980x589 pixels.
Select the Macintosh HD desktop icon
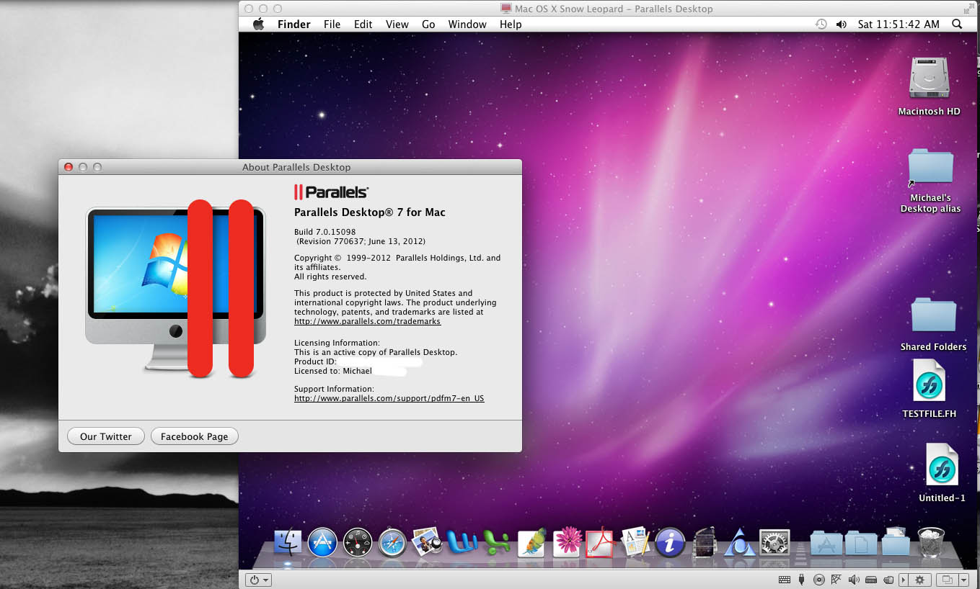(x=930, y=78)
